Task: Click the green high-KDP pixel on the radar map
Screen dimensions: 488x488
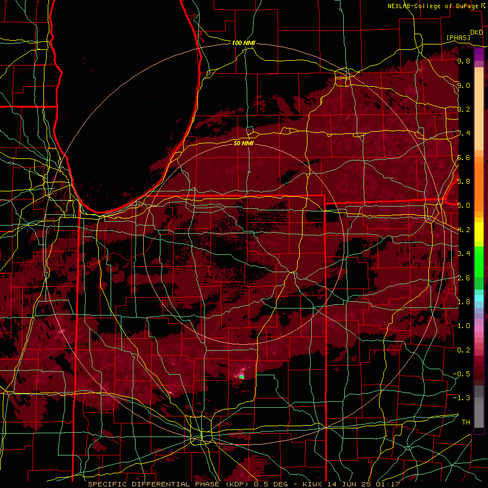Action: [241, 377]
